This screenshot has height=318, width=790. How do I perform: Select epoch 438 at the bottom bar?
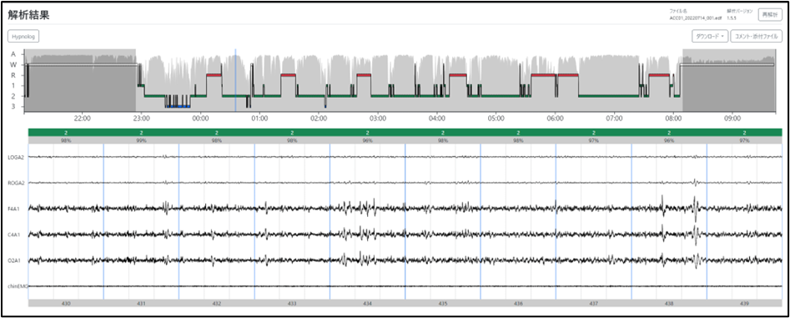pos(668,303)
